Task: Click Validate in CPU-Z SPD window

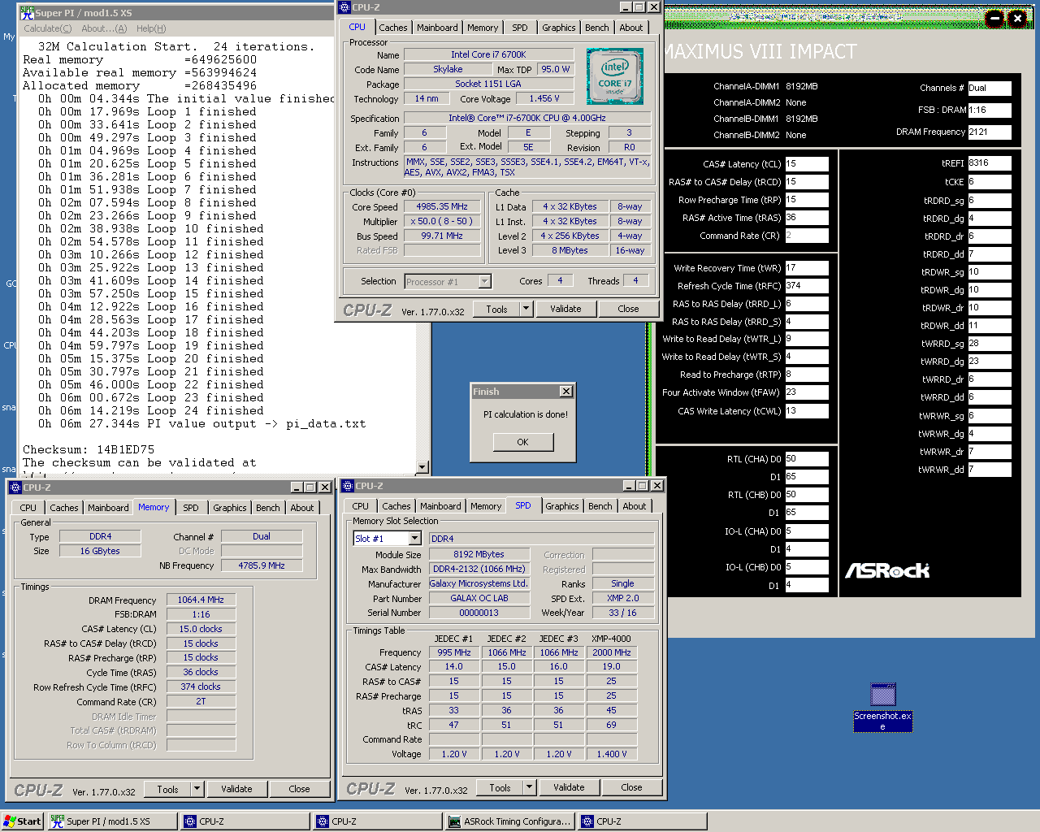Action: click(x=569, y=787)
